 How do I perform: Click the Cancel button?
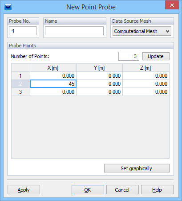click(122, 190)
